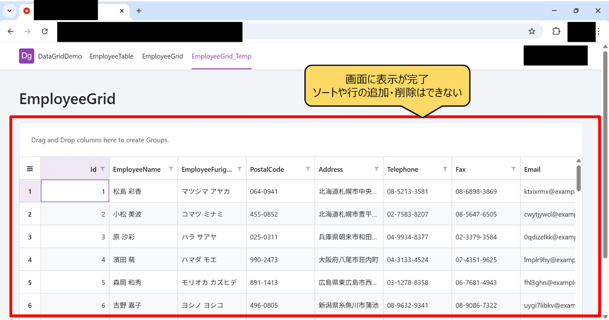Viewport: 609px width, 320px height.
Task: Open the EmployeeGrid navigation tab
Action: [x=163, y=56]
